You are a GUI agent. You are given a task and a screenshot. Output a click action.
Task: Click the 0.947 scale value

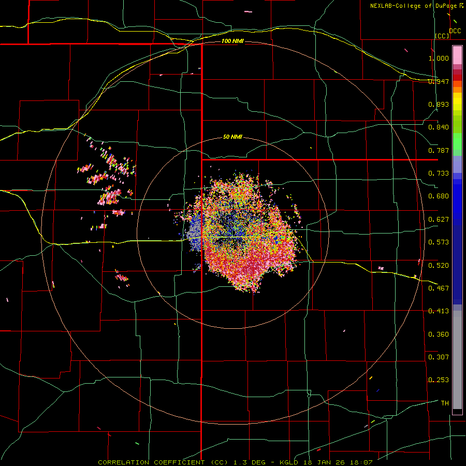[x=439, y=81]
